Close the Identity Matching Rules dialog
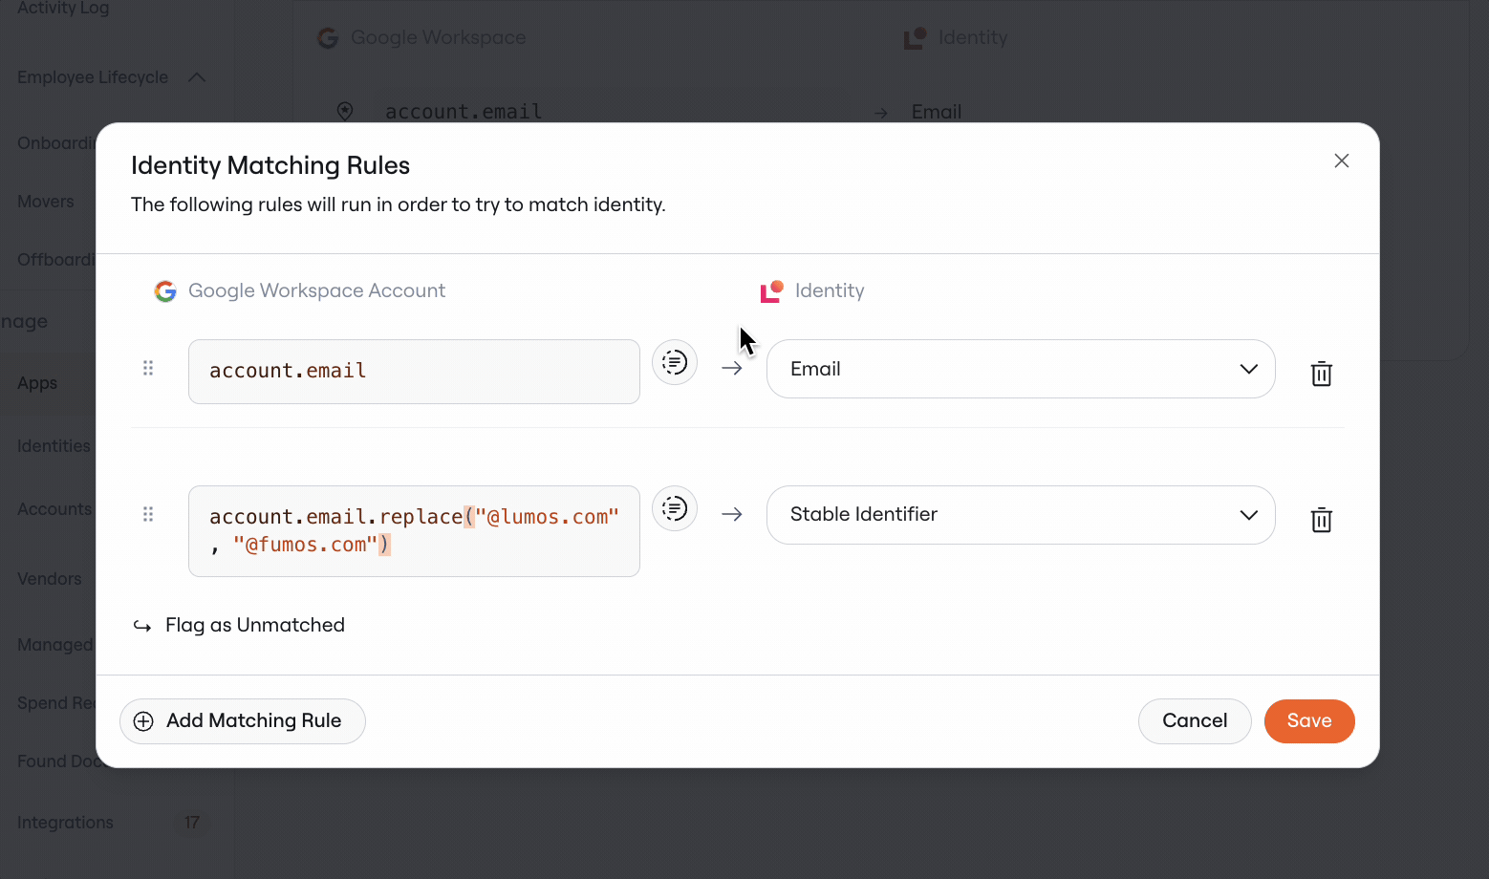The image size is (1489, 879). pos(1342,161)
